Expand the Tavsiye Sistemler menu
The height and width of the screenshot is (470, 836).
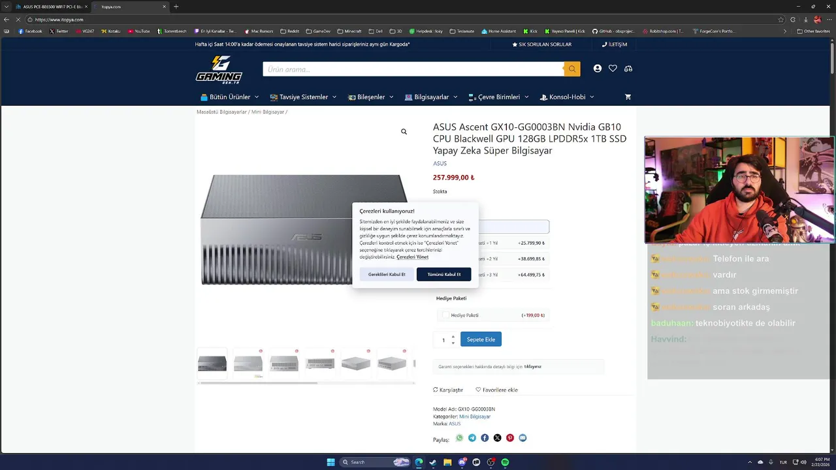pos(303,97)
